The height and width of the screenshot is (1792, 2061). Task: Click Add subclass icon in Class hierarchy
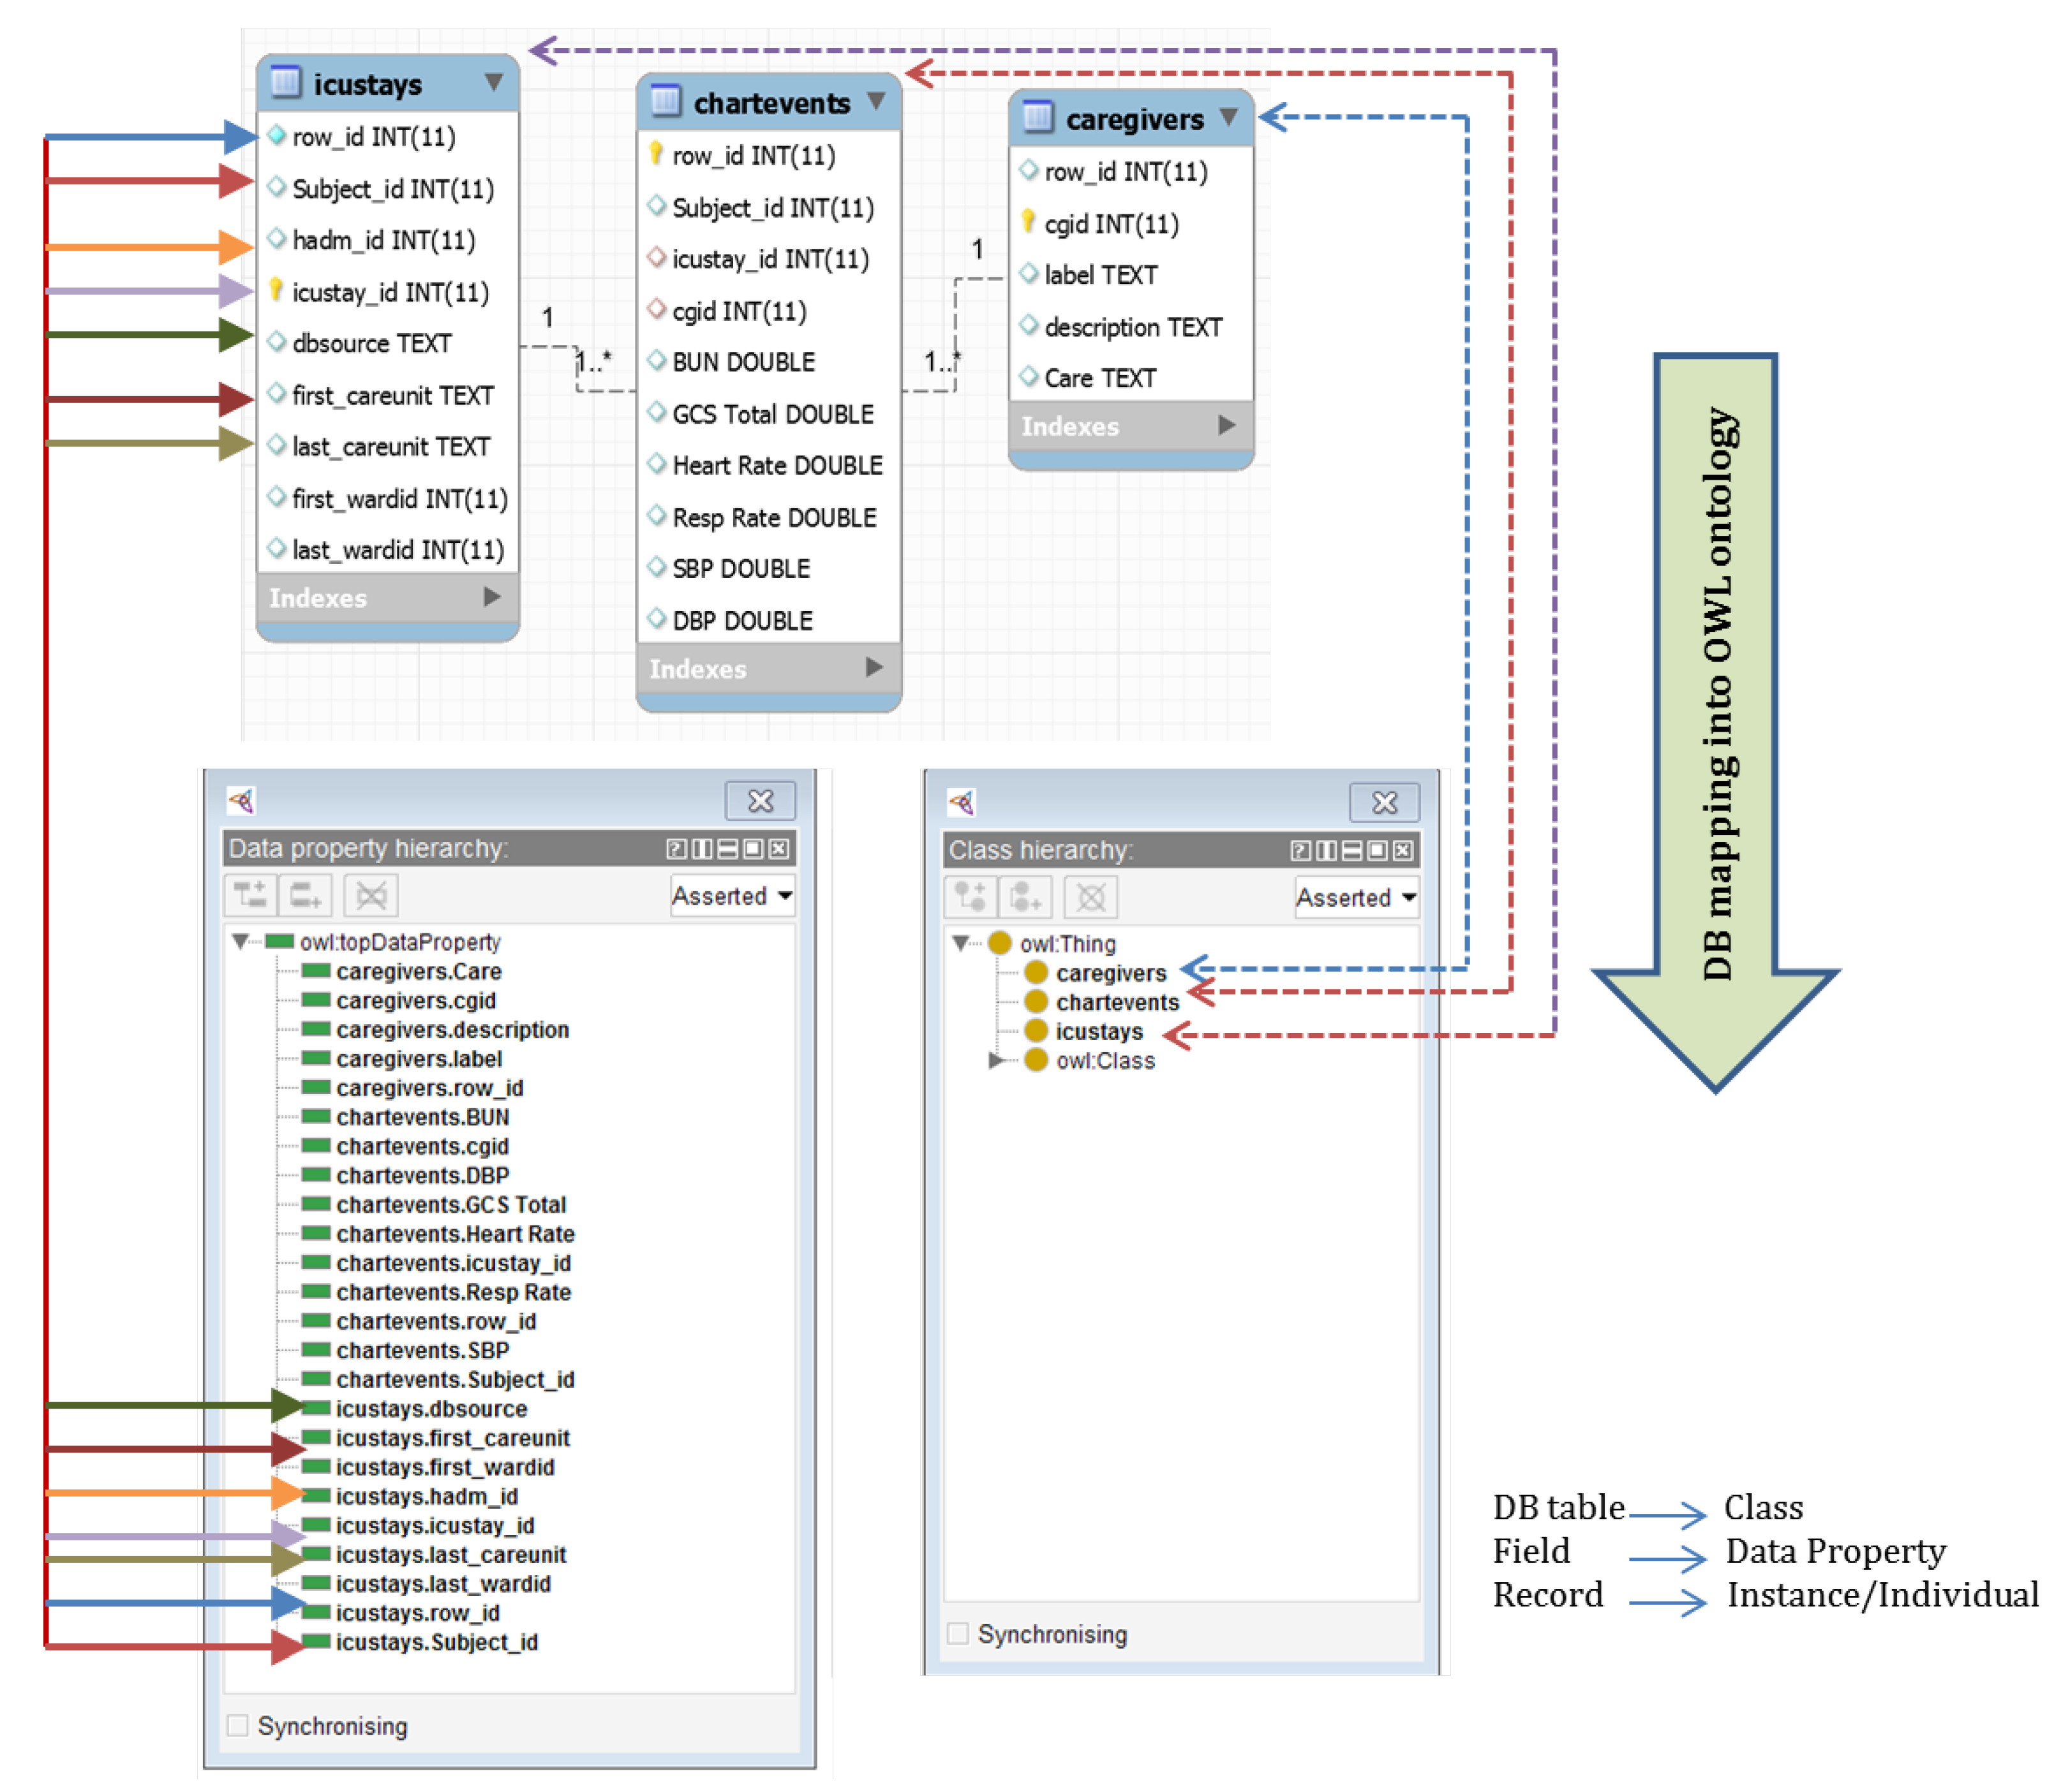coord(971,897)
